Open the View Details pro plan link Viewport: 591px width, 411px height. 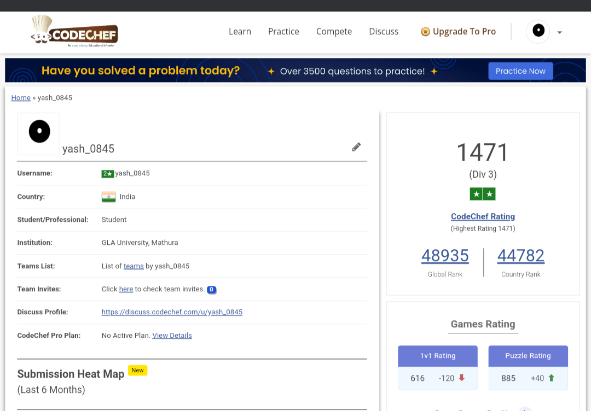pos(172,336)
